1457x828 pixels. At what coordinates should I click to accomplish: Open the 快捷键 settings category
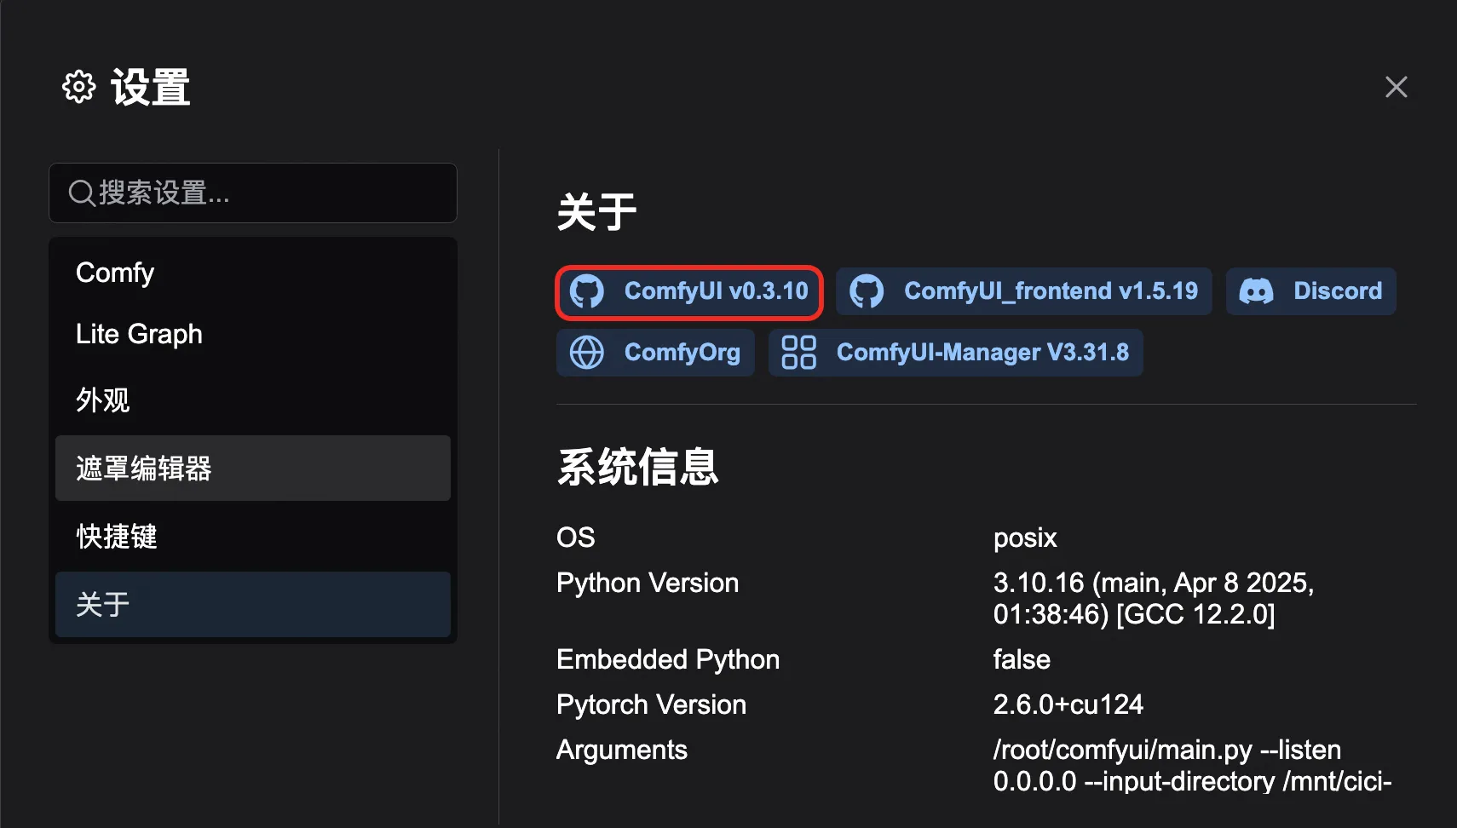coord(253,537)
